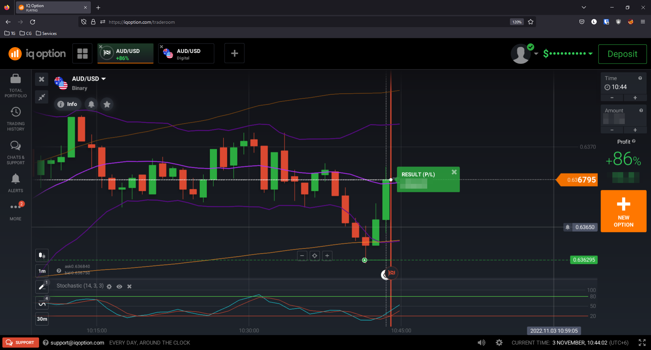This screenshot has height=350, width=651.
Task: Reload the browser page
Action: coord(33,22)
